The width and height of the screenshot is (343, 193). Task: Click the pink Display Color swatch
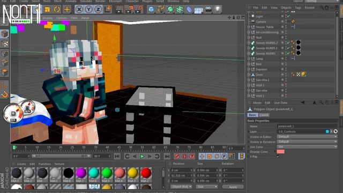(281, 152)
